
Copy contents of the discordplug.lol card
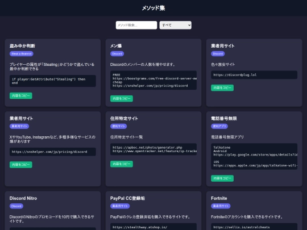[x=222, y=88]
